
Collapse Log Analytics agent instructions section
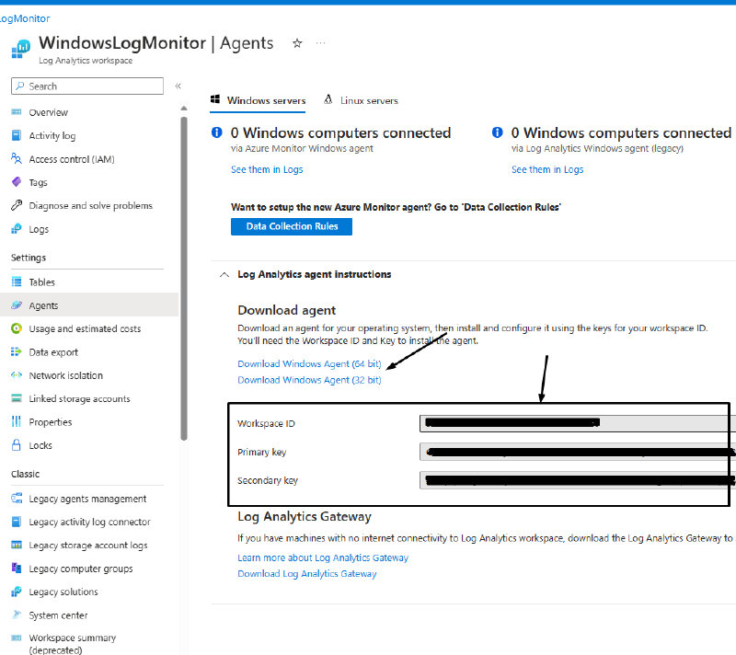[224, 274]
